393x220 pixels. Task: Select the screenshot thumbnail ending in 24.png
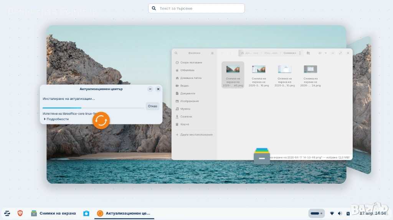tap(310, 75)
